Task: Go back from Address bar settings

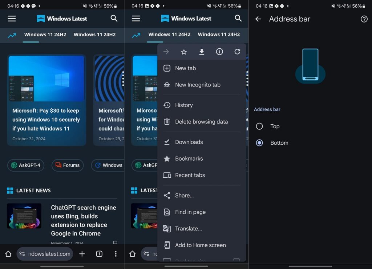Action: point(258,19)
